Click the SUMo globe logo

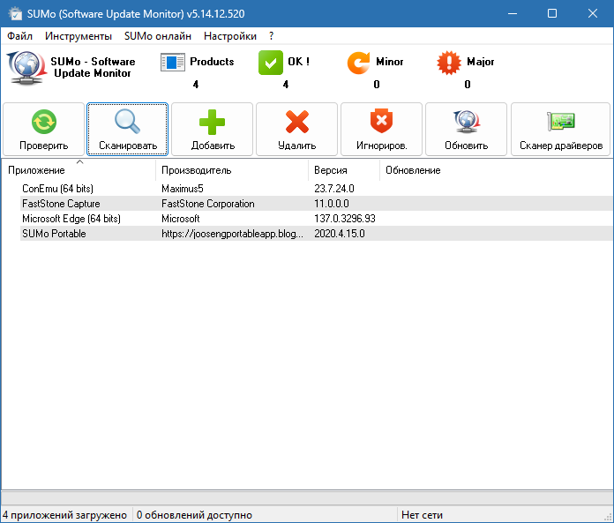pyautogui.click(x=26, y=68)
